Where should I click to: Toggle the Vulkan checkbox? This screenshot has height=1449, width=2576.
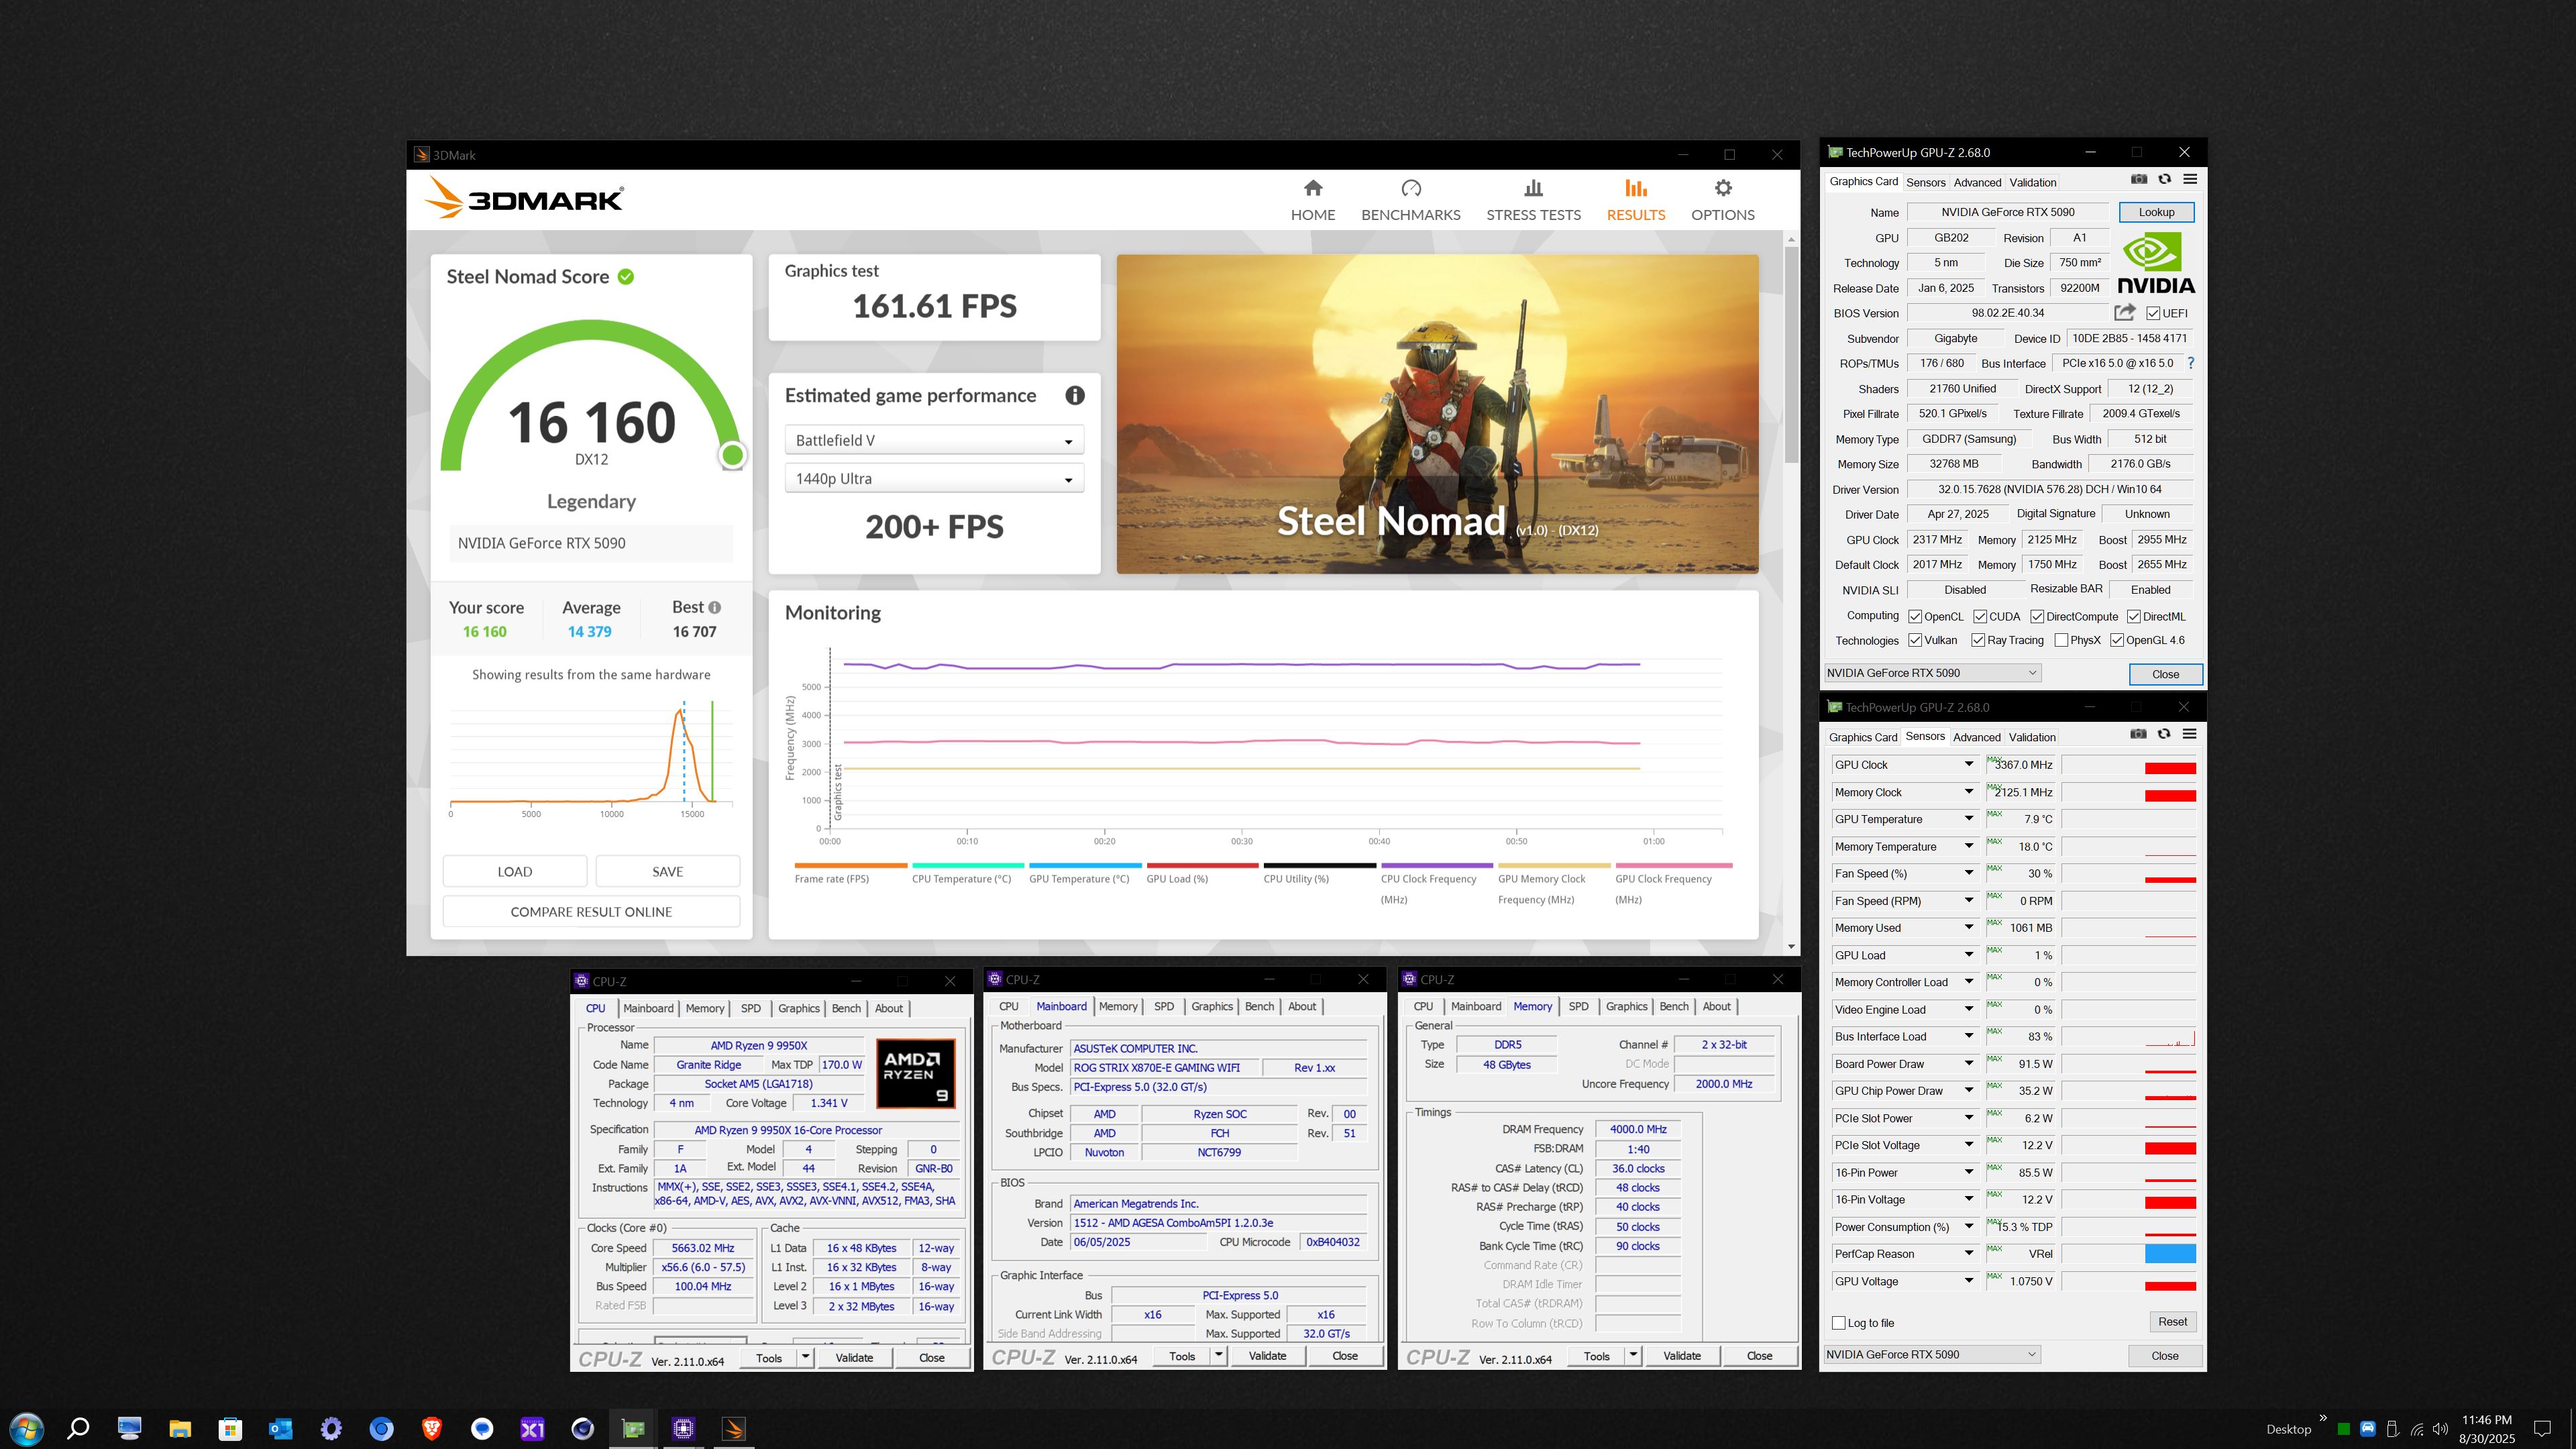(1915, 640)
